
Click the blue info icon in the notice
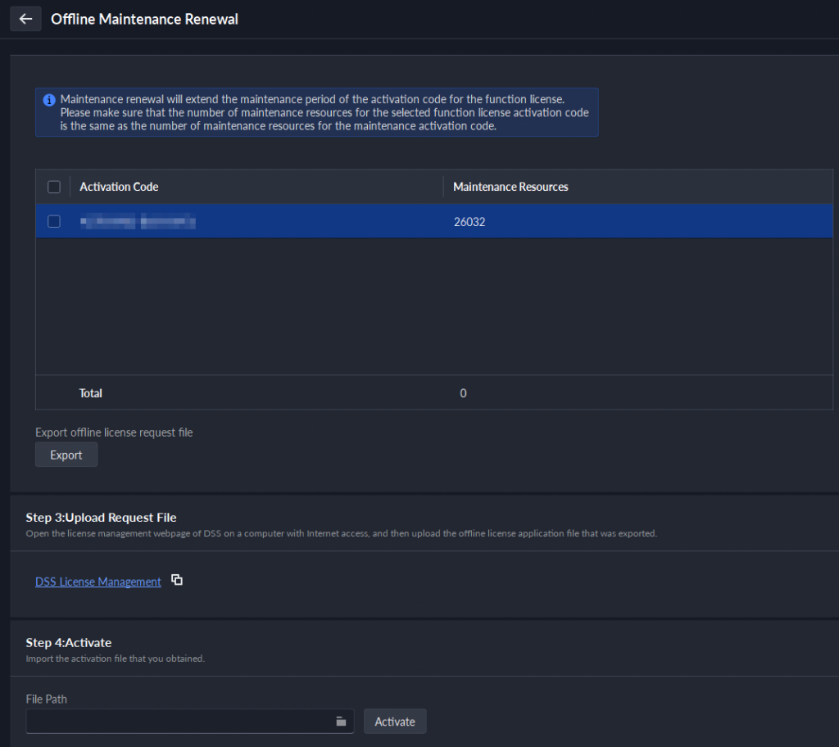[x=49, y=100]
